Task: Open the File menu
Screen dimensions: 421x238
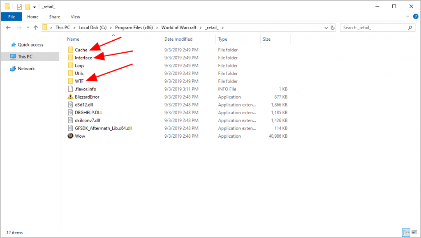Action: click(x=12, y=16)
